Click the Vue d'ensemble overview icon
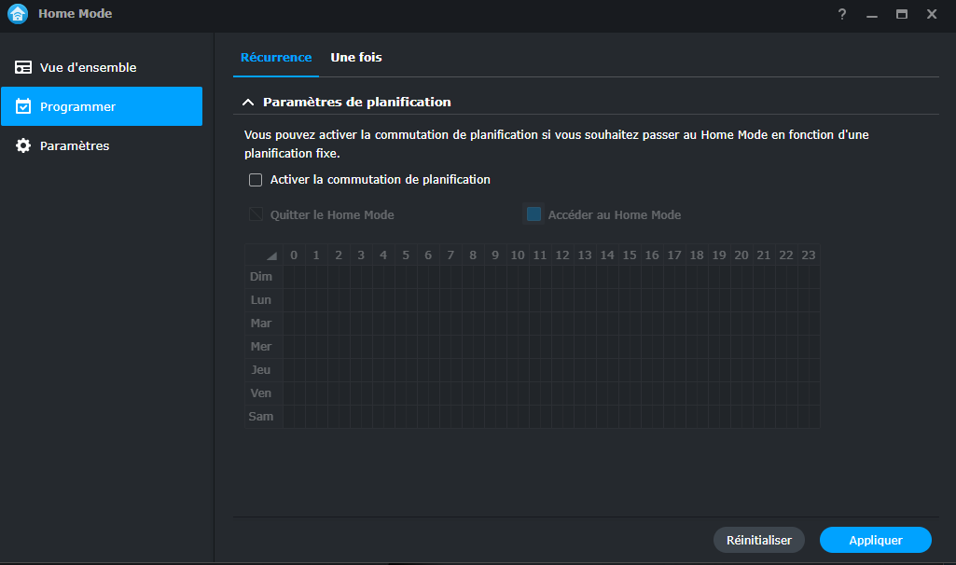This screenshot has width=956, height=565. coord(23,67)
